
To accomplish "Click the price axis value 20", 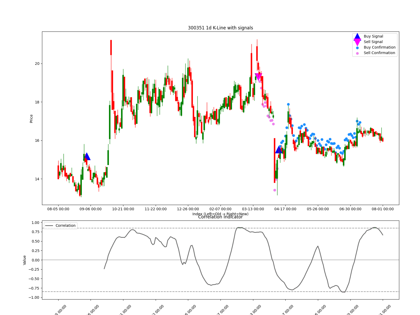I will (37, 64).
